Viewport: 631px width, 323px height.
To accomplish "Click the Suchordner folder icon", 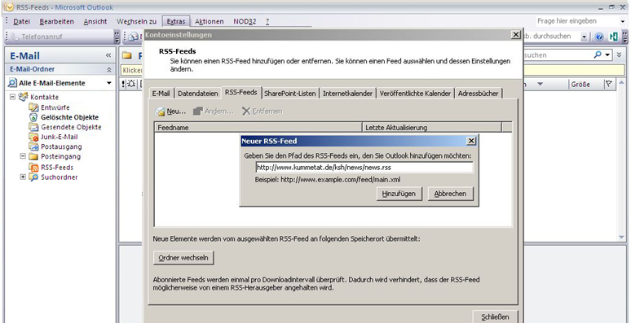I will pyautogui.click(x=33, y=177).
